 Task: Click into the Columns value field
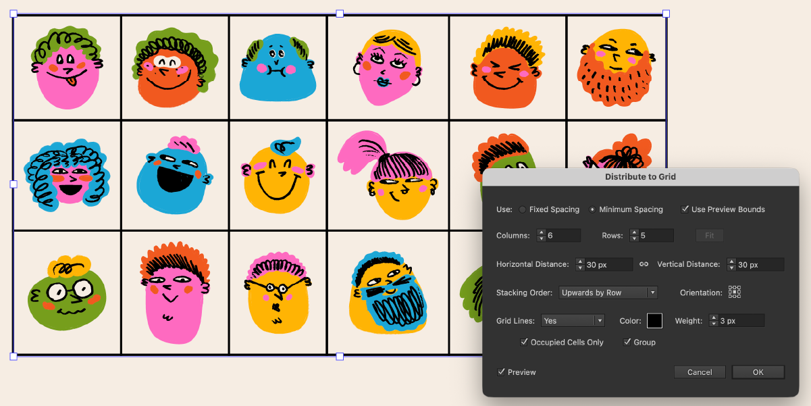[563, 236]
